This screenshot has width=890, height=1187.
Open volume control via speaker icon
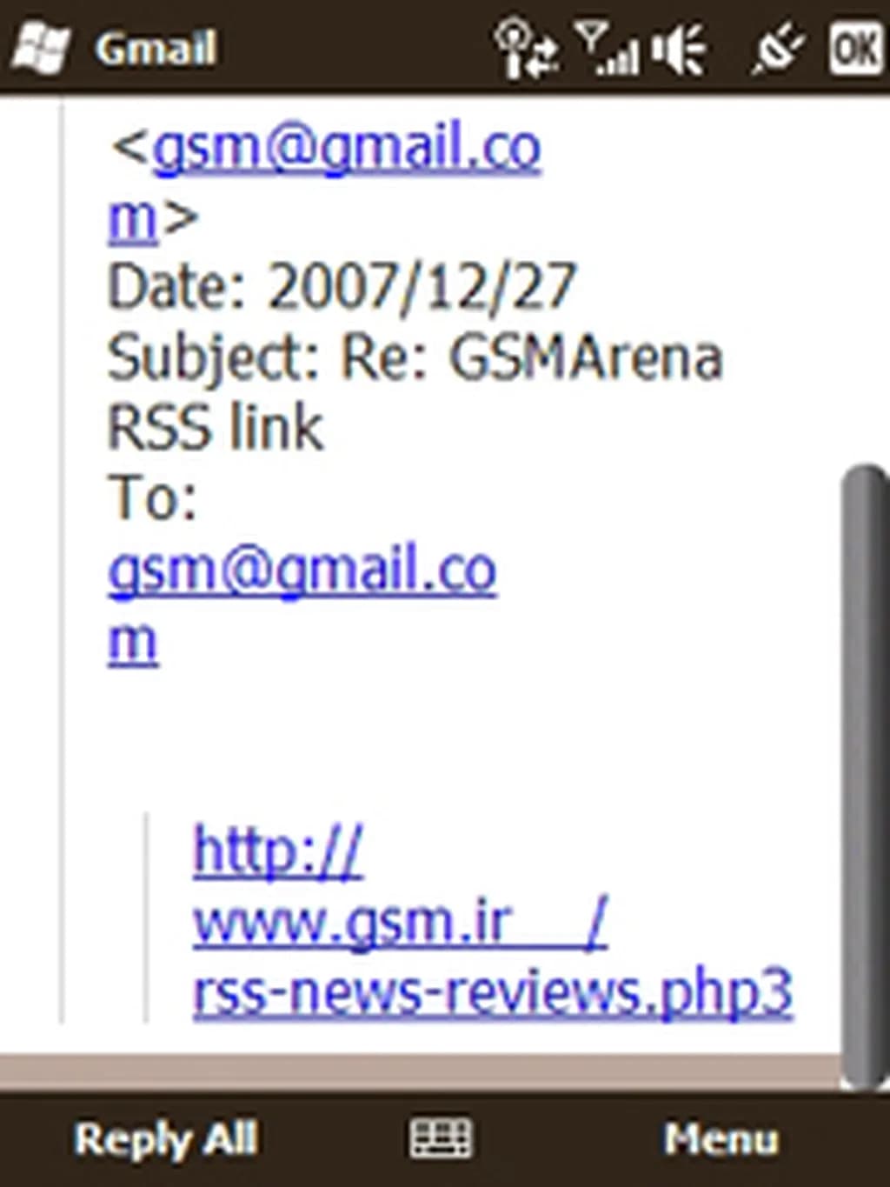(679, 49)
